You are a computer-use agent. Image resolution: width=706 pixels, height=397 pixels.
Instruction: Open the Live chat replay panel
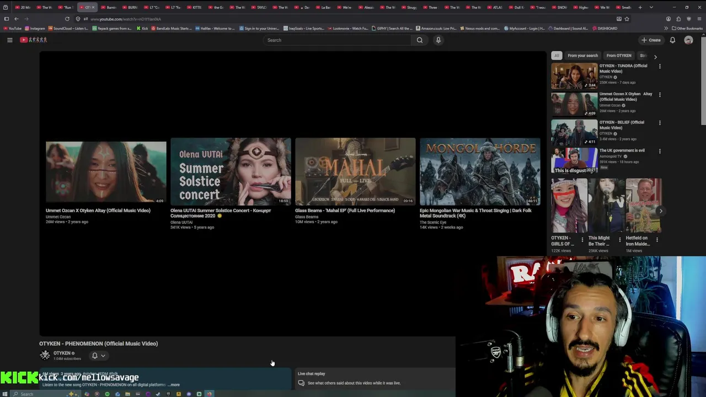375,378
